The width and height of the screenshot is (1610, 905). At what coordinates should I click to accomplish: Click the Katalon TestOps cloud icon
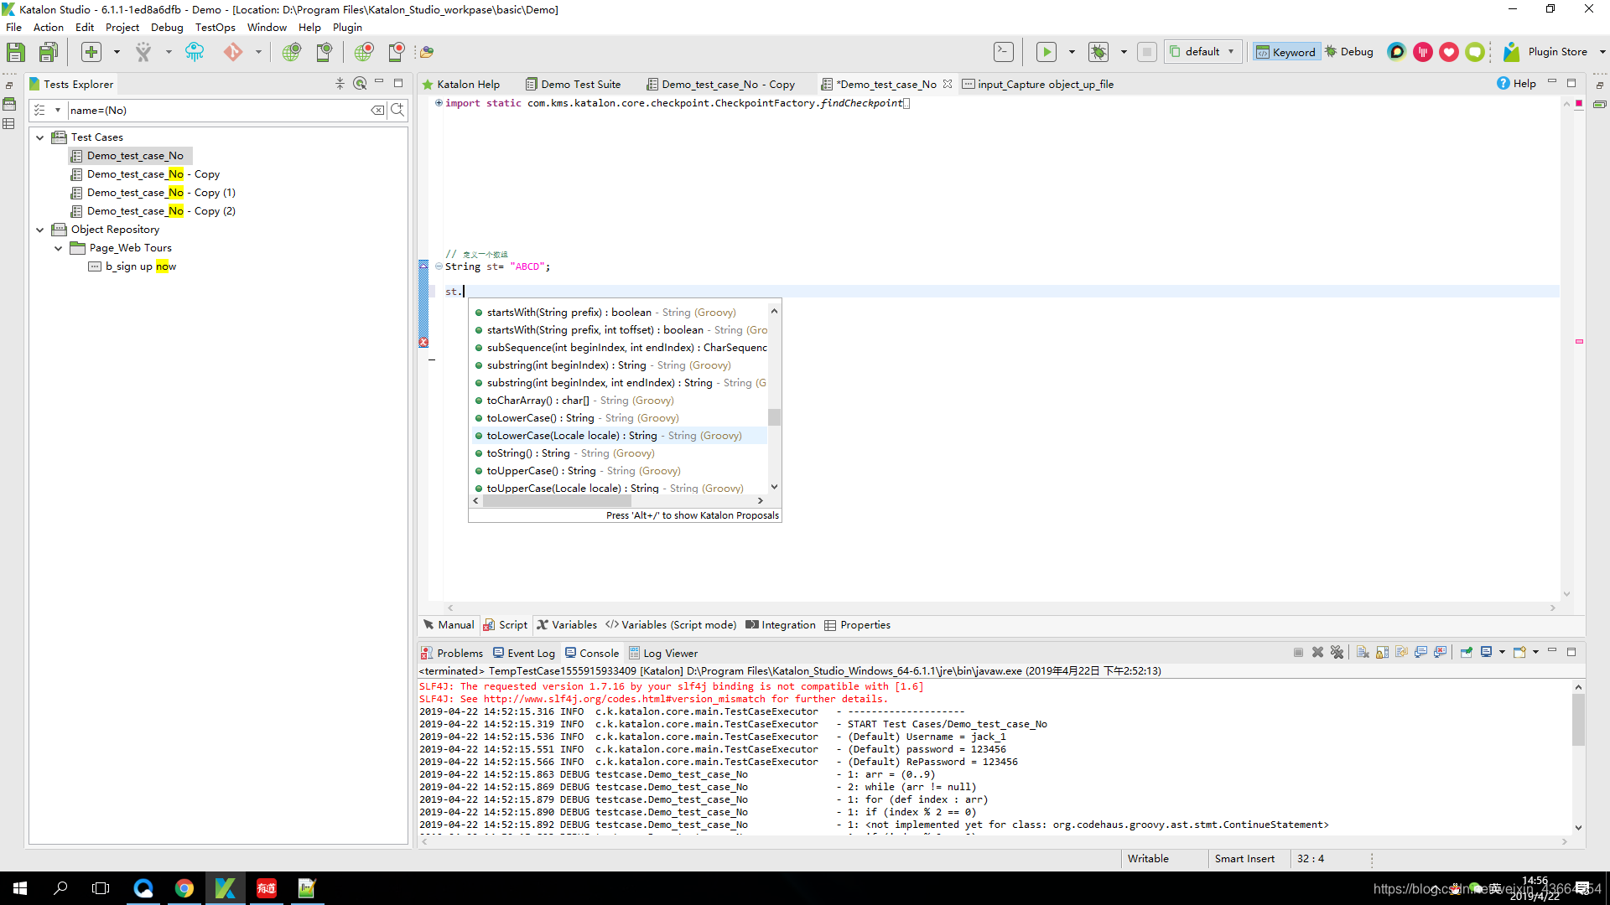coord(195,52)
